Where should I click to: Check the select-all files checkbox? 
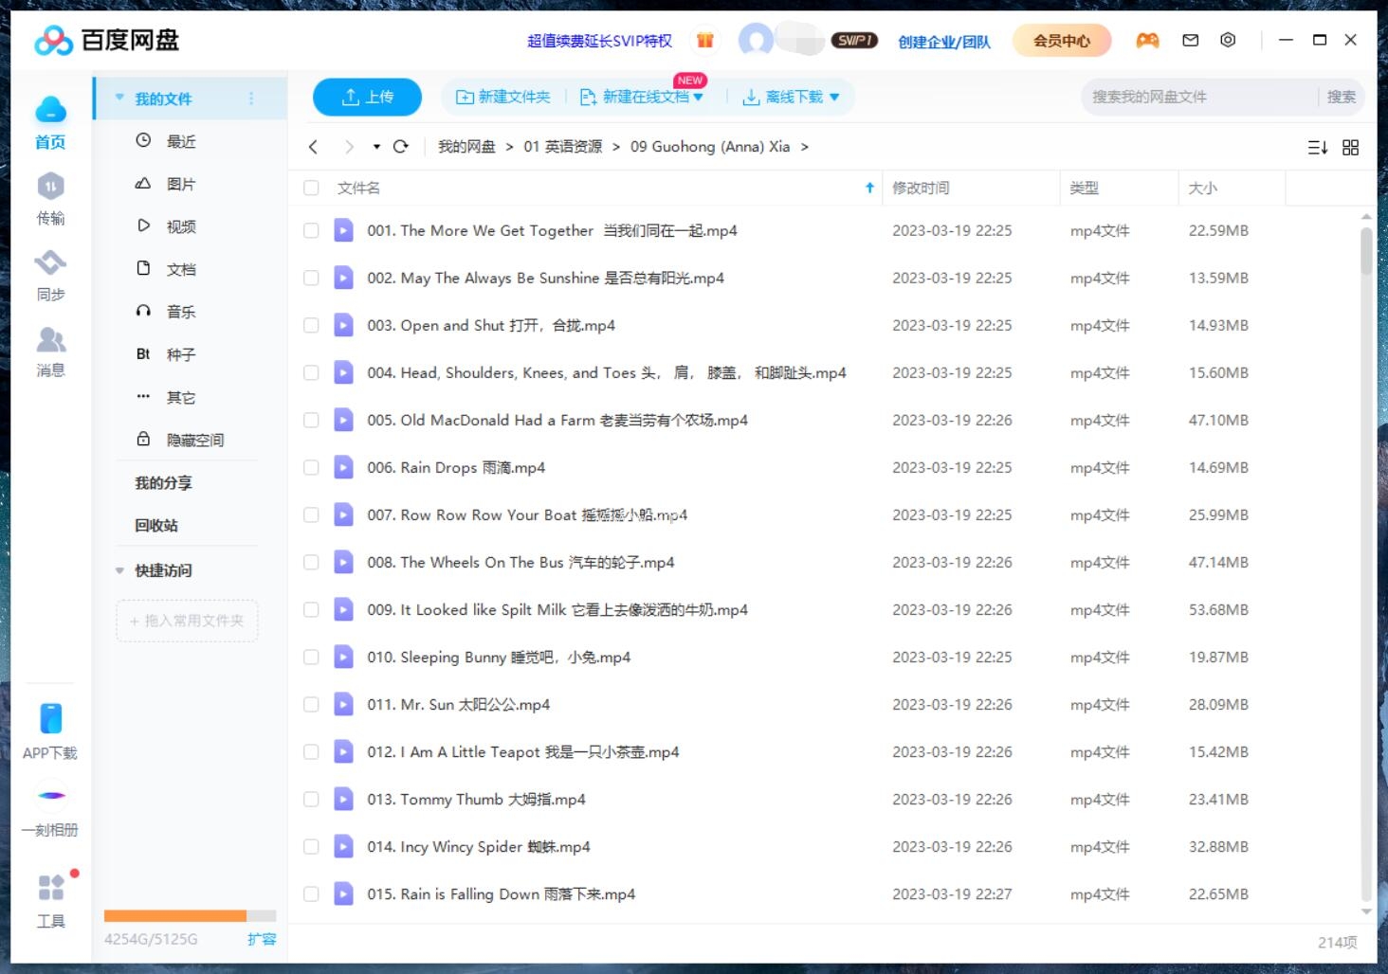[310, 188]
